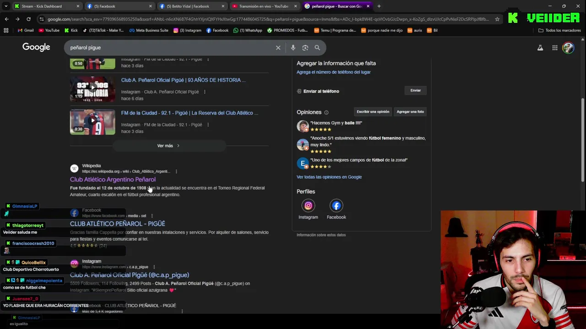
Task: Open the apps shortcut in bookmarks bar
Action: click(6, 30)
